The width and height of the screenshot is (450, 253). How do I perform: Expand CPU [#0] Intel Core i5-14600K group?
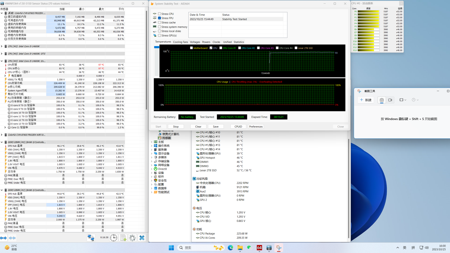2,46
